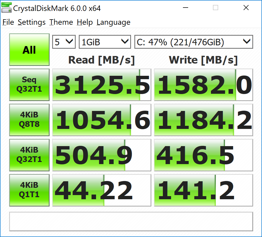The width and height of the screenshot is (262, 237).
Task: Close the CrystalDiskMark window
Action: (246, 8)
